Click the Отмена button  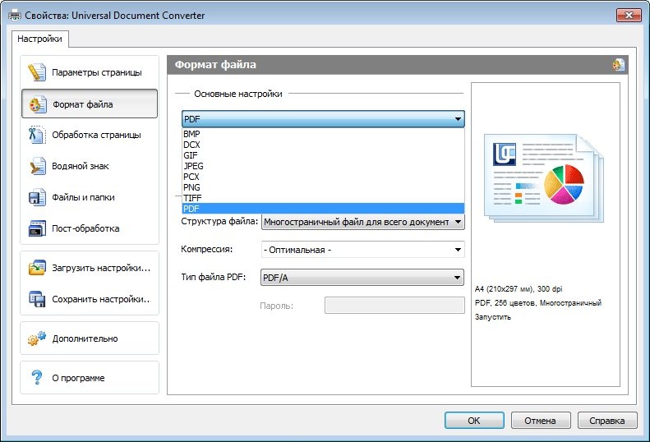[541, 421]
